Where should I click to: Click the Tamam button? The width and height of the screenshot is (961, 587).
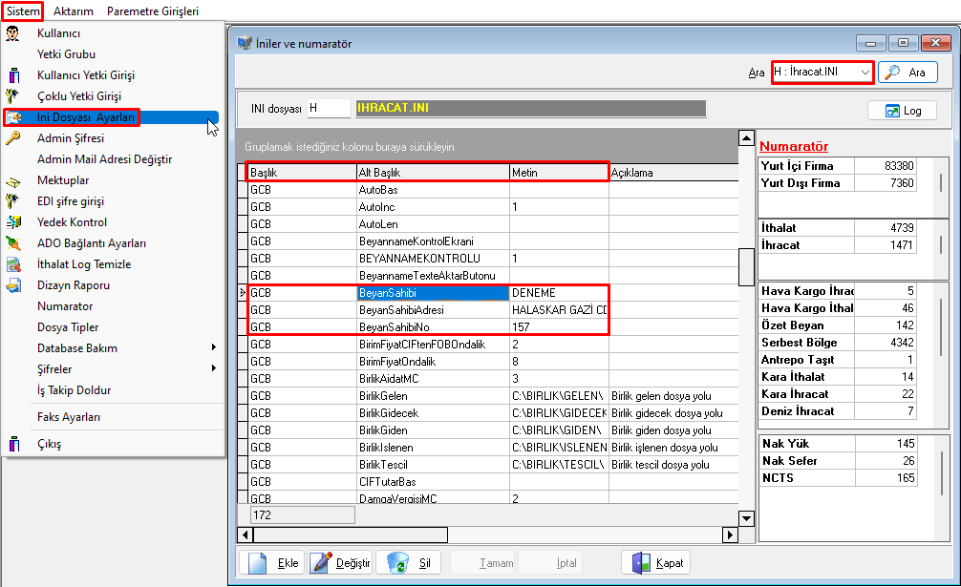[484, 562]
